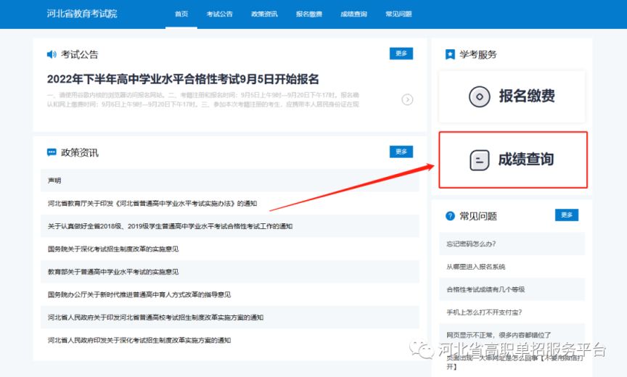Open the 声明 policy item
The image size is (627, 377).
pos(55,180)
